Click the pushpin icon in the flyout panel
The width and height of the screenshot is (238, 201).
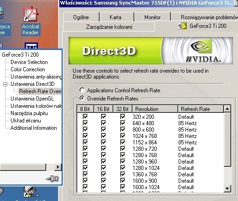(x=52, y=178)
